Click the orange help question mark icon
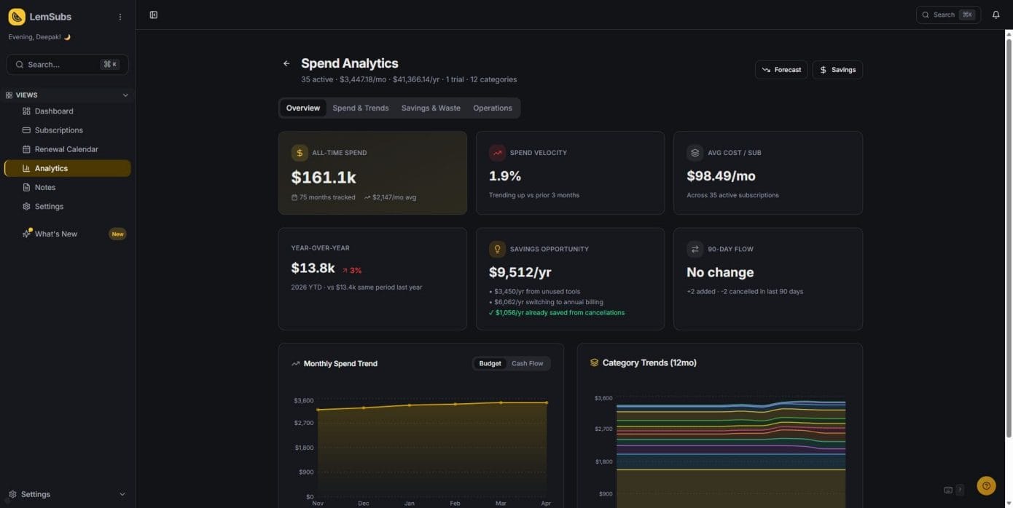Viewport: 1013px width, 508px height. 986,485
